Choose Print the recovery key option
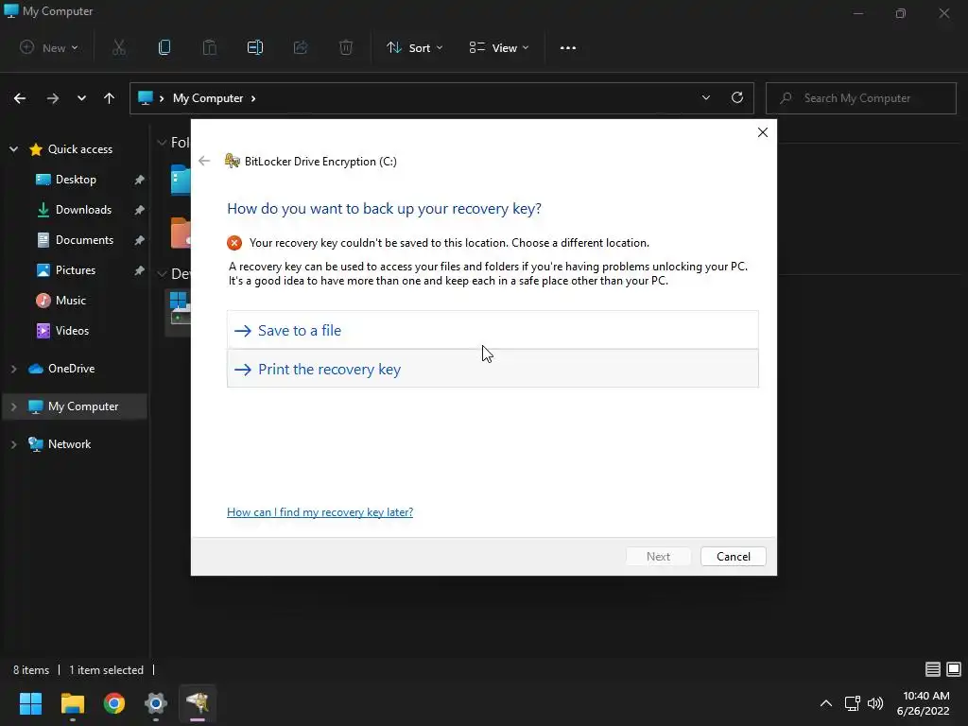 tap(493, 370)
